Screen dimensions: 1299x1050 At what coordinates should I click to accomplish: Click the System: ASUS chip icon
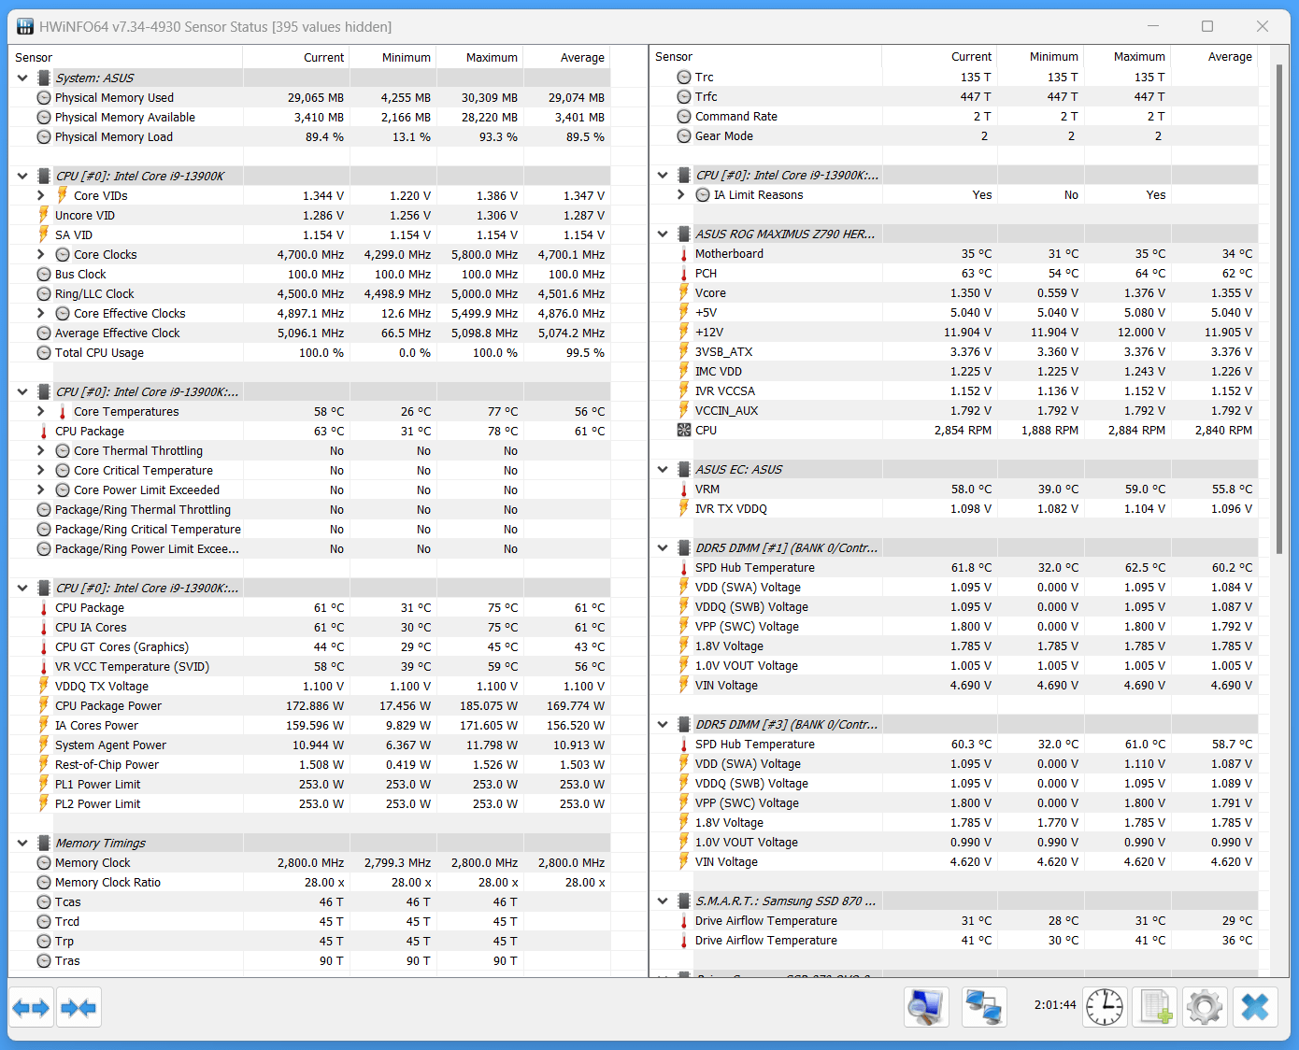pos(44,78)
